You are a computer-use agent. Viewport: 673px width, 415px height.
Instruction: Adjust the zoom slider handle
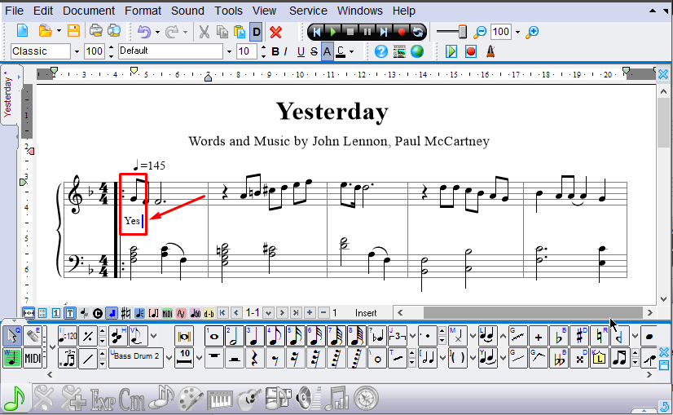tap(463, 32)
